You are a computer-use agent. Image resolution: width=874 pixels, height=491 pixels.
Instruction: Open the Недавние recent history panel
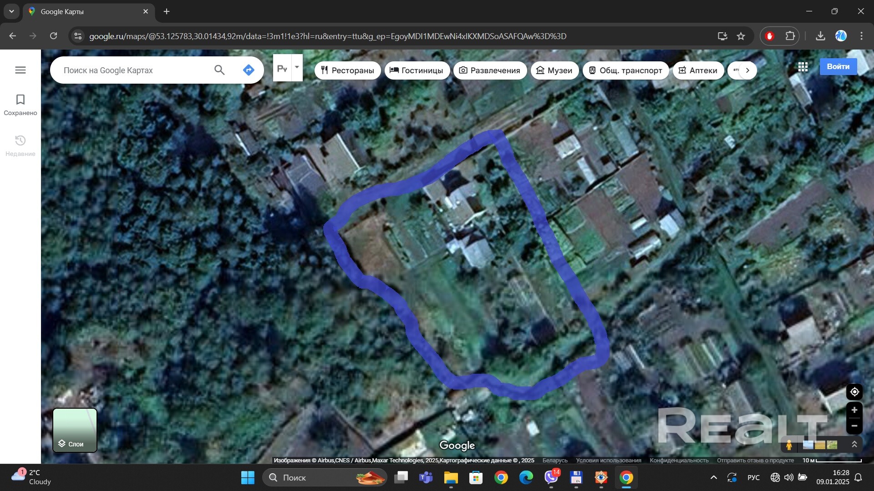point(20,146)
